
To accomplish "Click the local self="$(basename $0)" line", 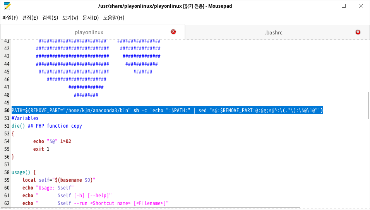I will 59,180.
